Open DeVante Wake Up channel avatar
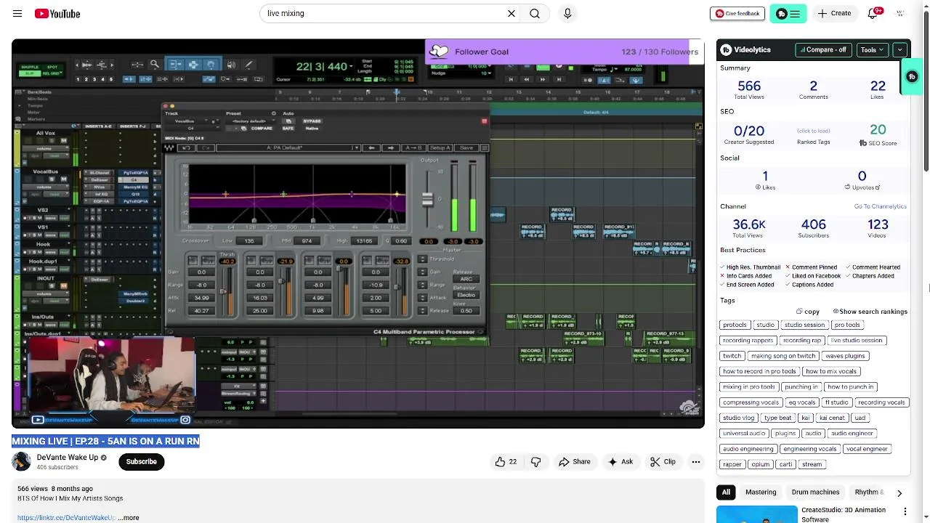This screenshot has width=930, height=523. pos(21,461)
